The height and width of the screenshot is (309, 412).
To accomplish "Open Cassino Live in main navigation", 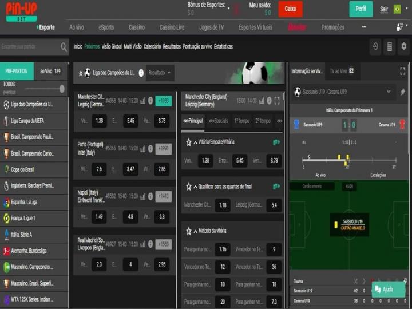I will pos(172,27).
